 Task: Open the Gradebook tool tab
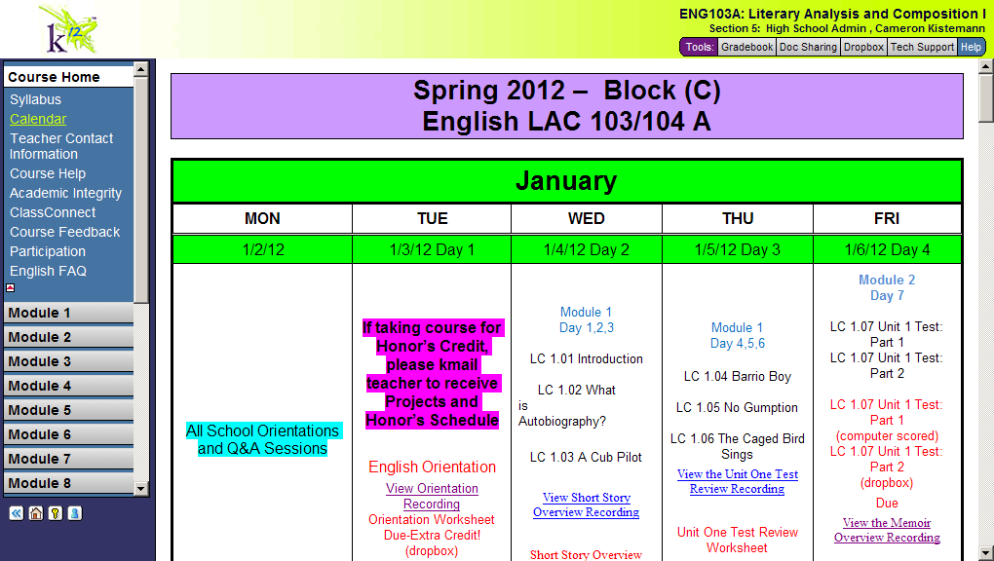click(747, 47)
